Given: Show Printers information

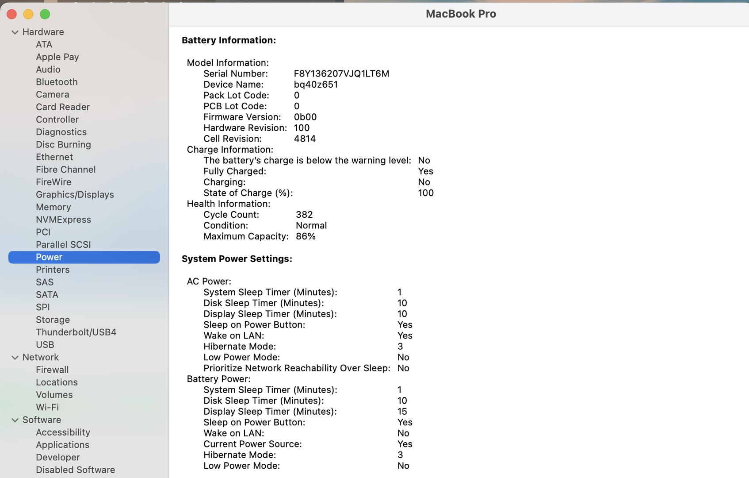Looking at the screenshot, I should coord(53,270).
